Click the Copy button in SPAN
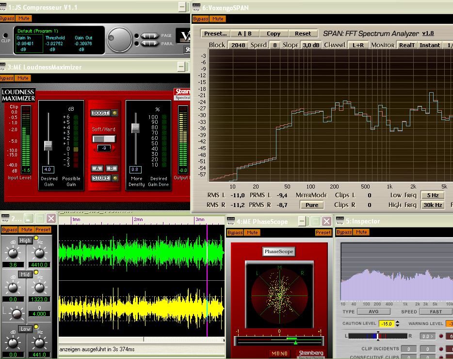 click(x=274, y=34)
